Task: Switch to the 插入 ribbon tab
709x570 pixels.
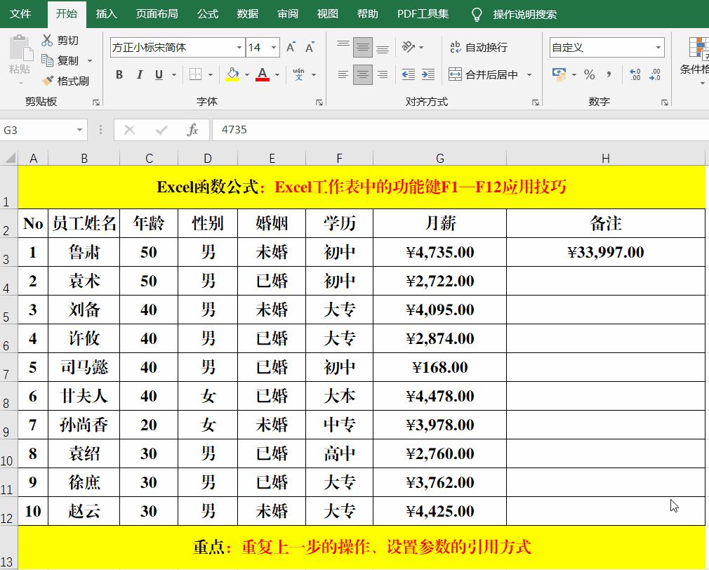Action: (x=105, y=13)
